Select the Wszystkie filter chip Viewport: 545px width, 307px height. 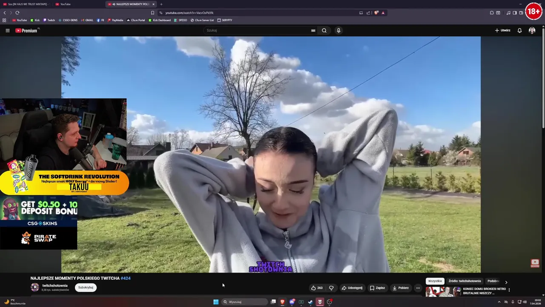click(x=435, y=281)
